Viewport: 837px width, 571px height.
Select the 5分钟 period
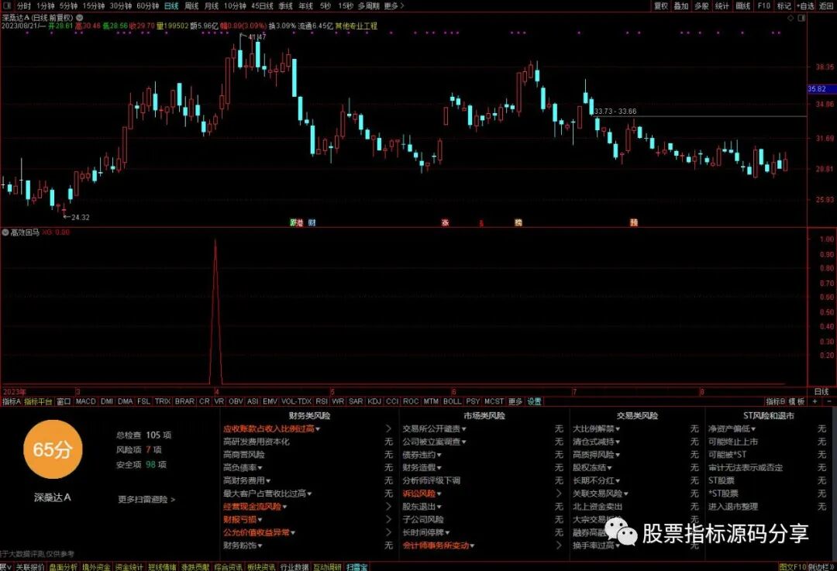pyautogui.click(x=68, y=6)
